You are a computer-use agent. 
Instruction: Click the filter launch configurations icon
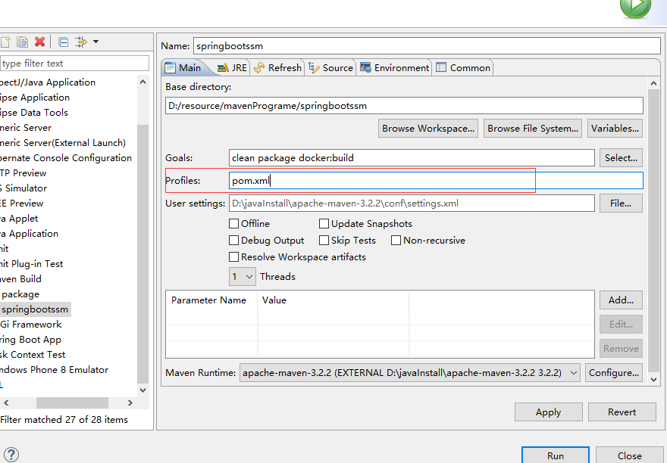[x=80, y=42]
